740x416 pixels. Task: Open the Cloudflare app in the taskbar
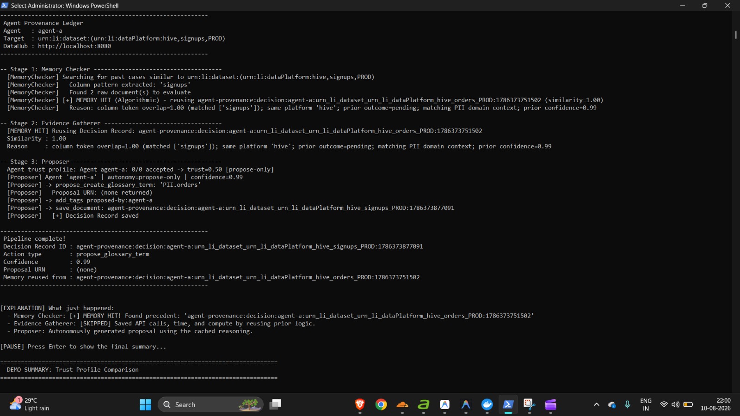pyautogui.click(x=402, y=404)
